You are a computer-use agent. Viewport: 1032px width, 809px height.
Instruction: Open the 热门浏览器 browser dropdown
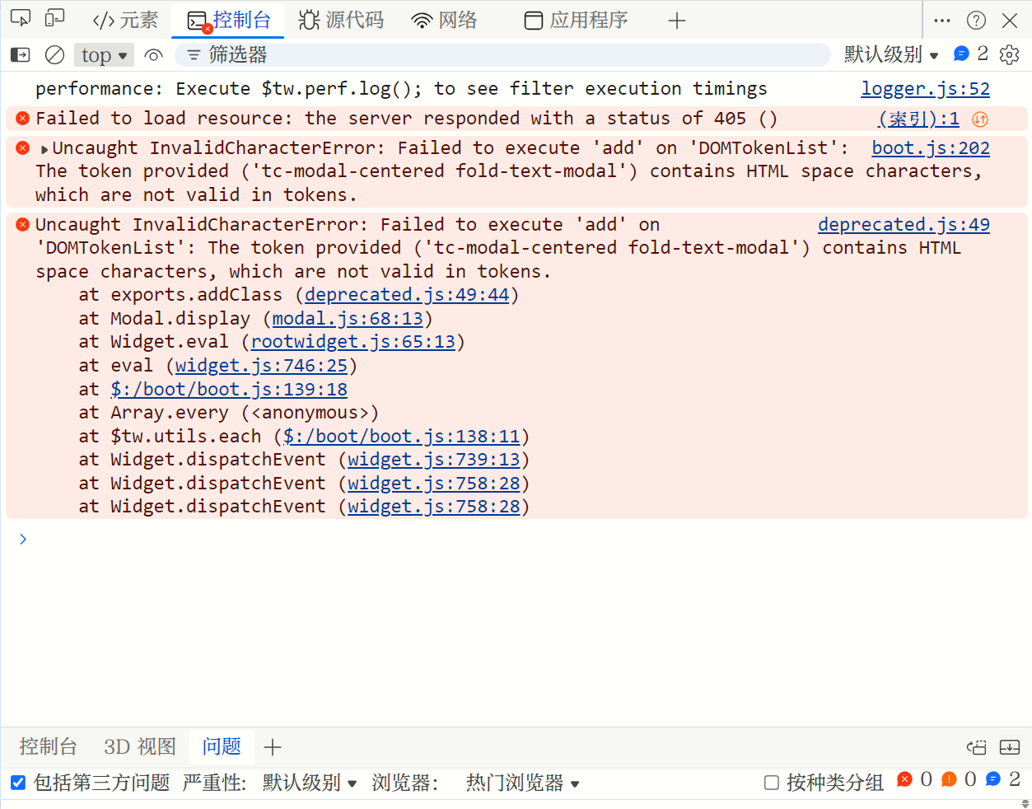tap(523, 783)
